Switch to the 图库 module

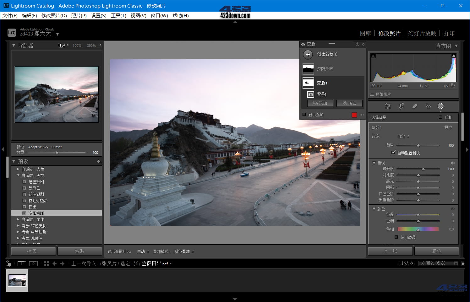(365, 33)
